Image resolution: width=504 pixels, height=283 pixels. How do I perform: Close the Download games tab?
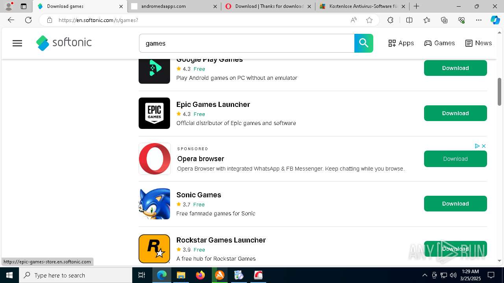[x=121, y=6]
